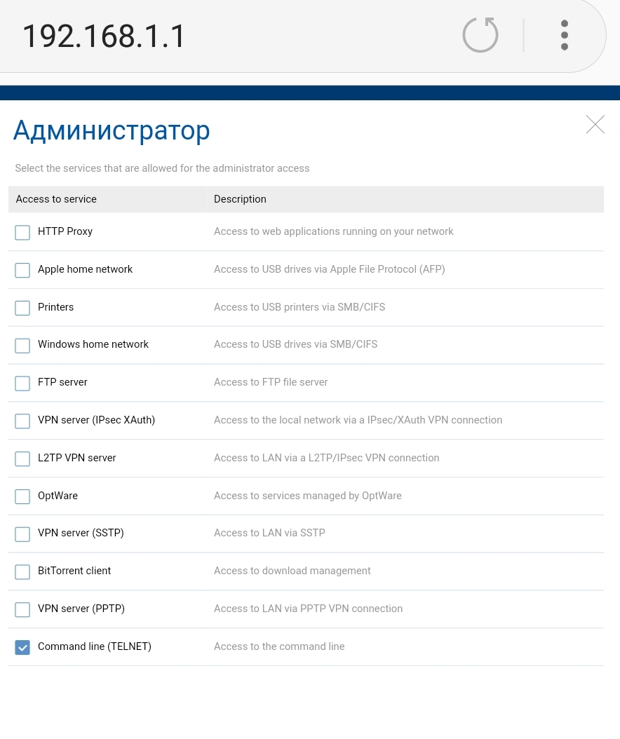The width and height of the screenshot is (620, 739).
Task: Select the 'VPN server (IPsec XAuth)' label
Action: tap(97, 420)
